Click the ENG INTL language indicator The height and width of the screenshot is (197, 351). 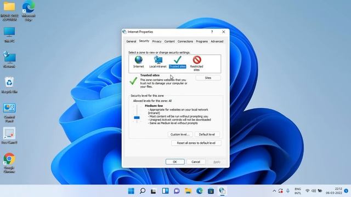[297, 191]
